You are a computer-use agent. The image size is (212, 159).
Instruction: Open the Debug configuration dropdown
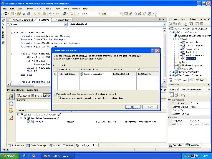coord(99,14)
